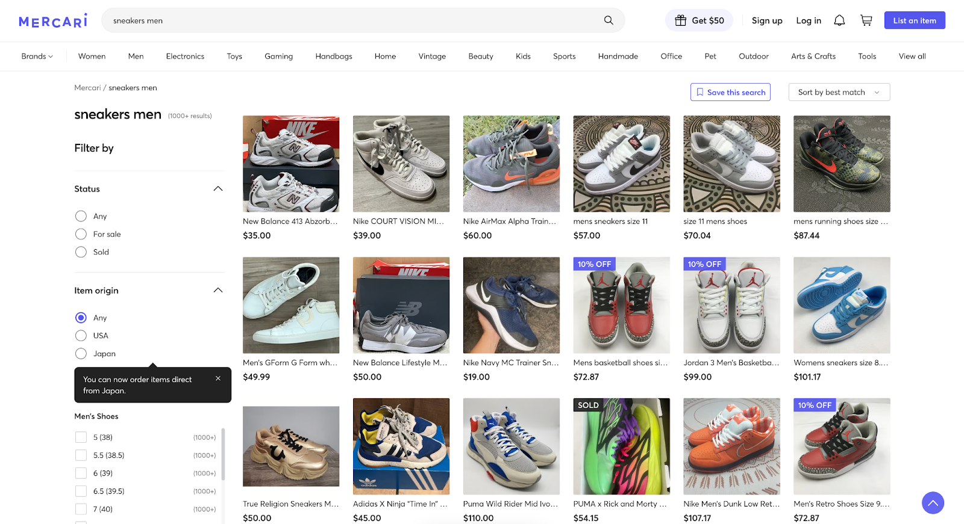Open the Handmade category
The width and height of the screenshot is (964, 524).
(618, 57)
